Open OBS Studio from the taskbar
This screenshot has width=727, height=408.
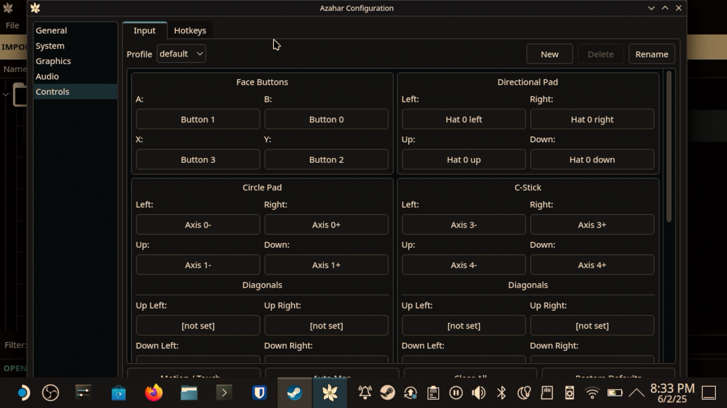pos(50,393)
